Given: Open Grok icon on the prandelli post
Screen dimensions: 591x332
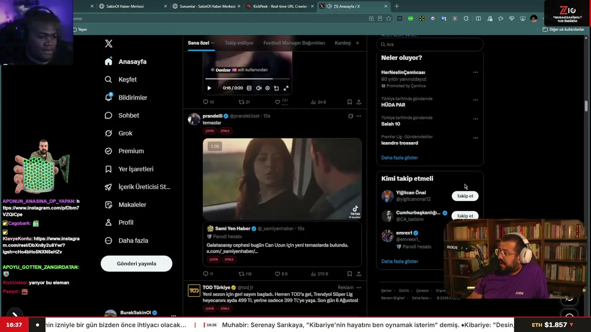Looking at the screenshot, I should 350,116.
